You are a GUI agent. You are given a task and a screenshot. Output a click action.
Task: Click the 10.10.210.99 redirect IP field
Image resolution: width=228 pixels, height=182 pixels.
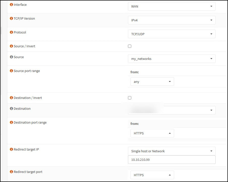172,160
